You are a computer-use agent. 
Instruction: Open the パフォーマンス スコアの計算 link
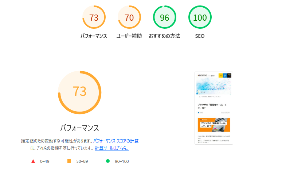coord(116,141)
